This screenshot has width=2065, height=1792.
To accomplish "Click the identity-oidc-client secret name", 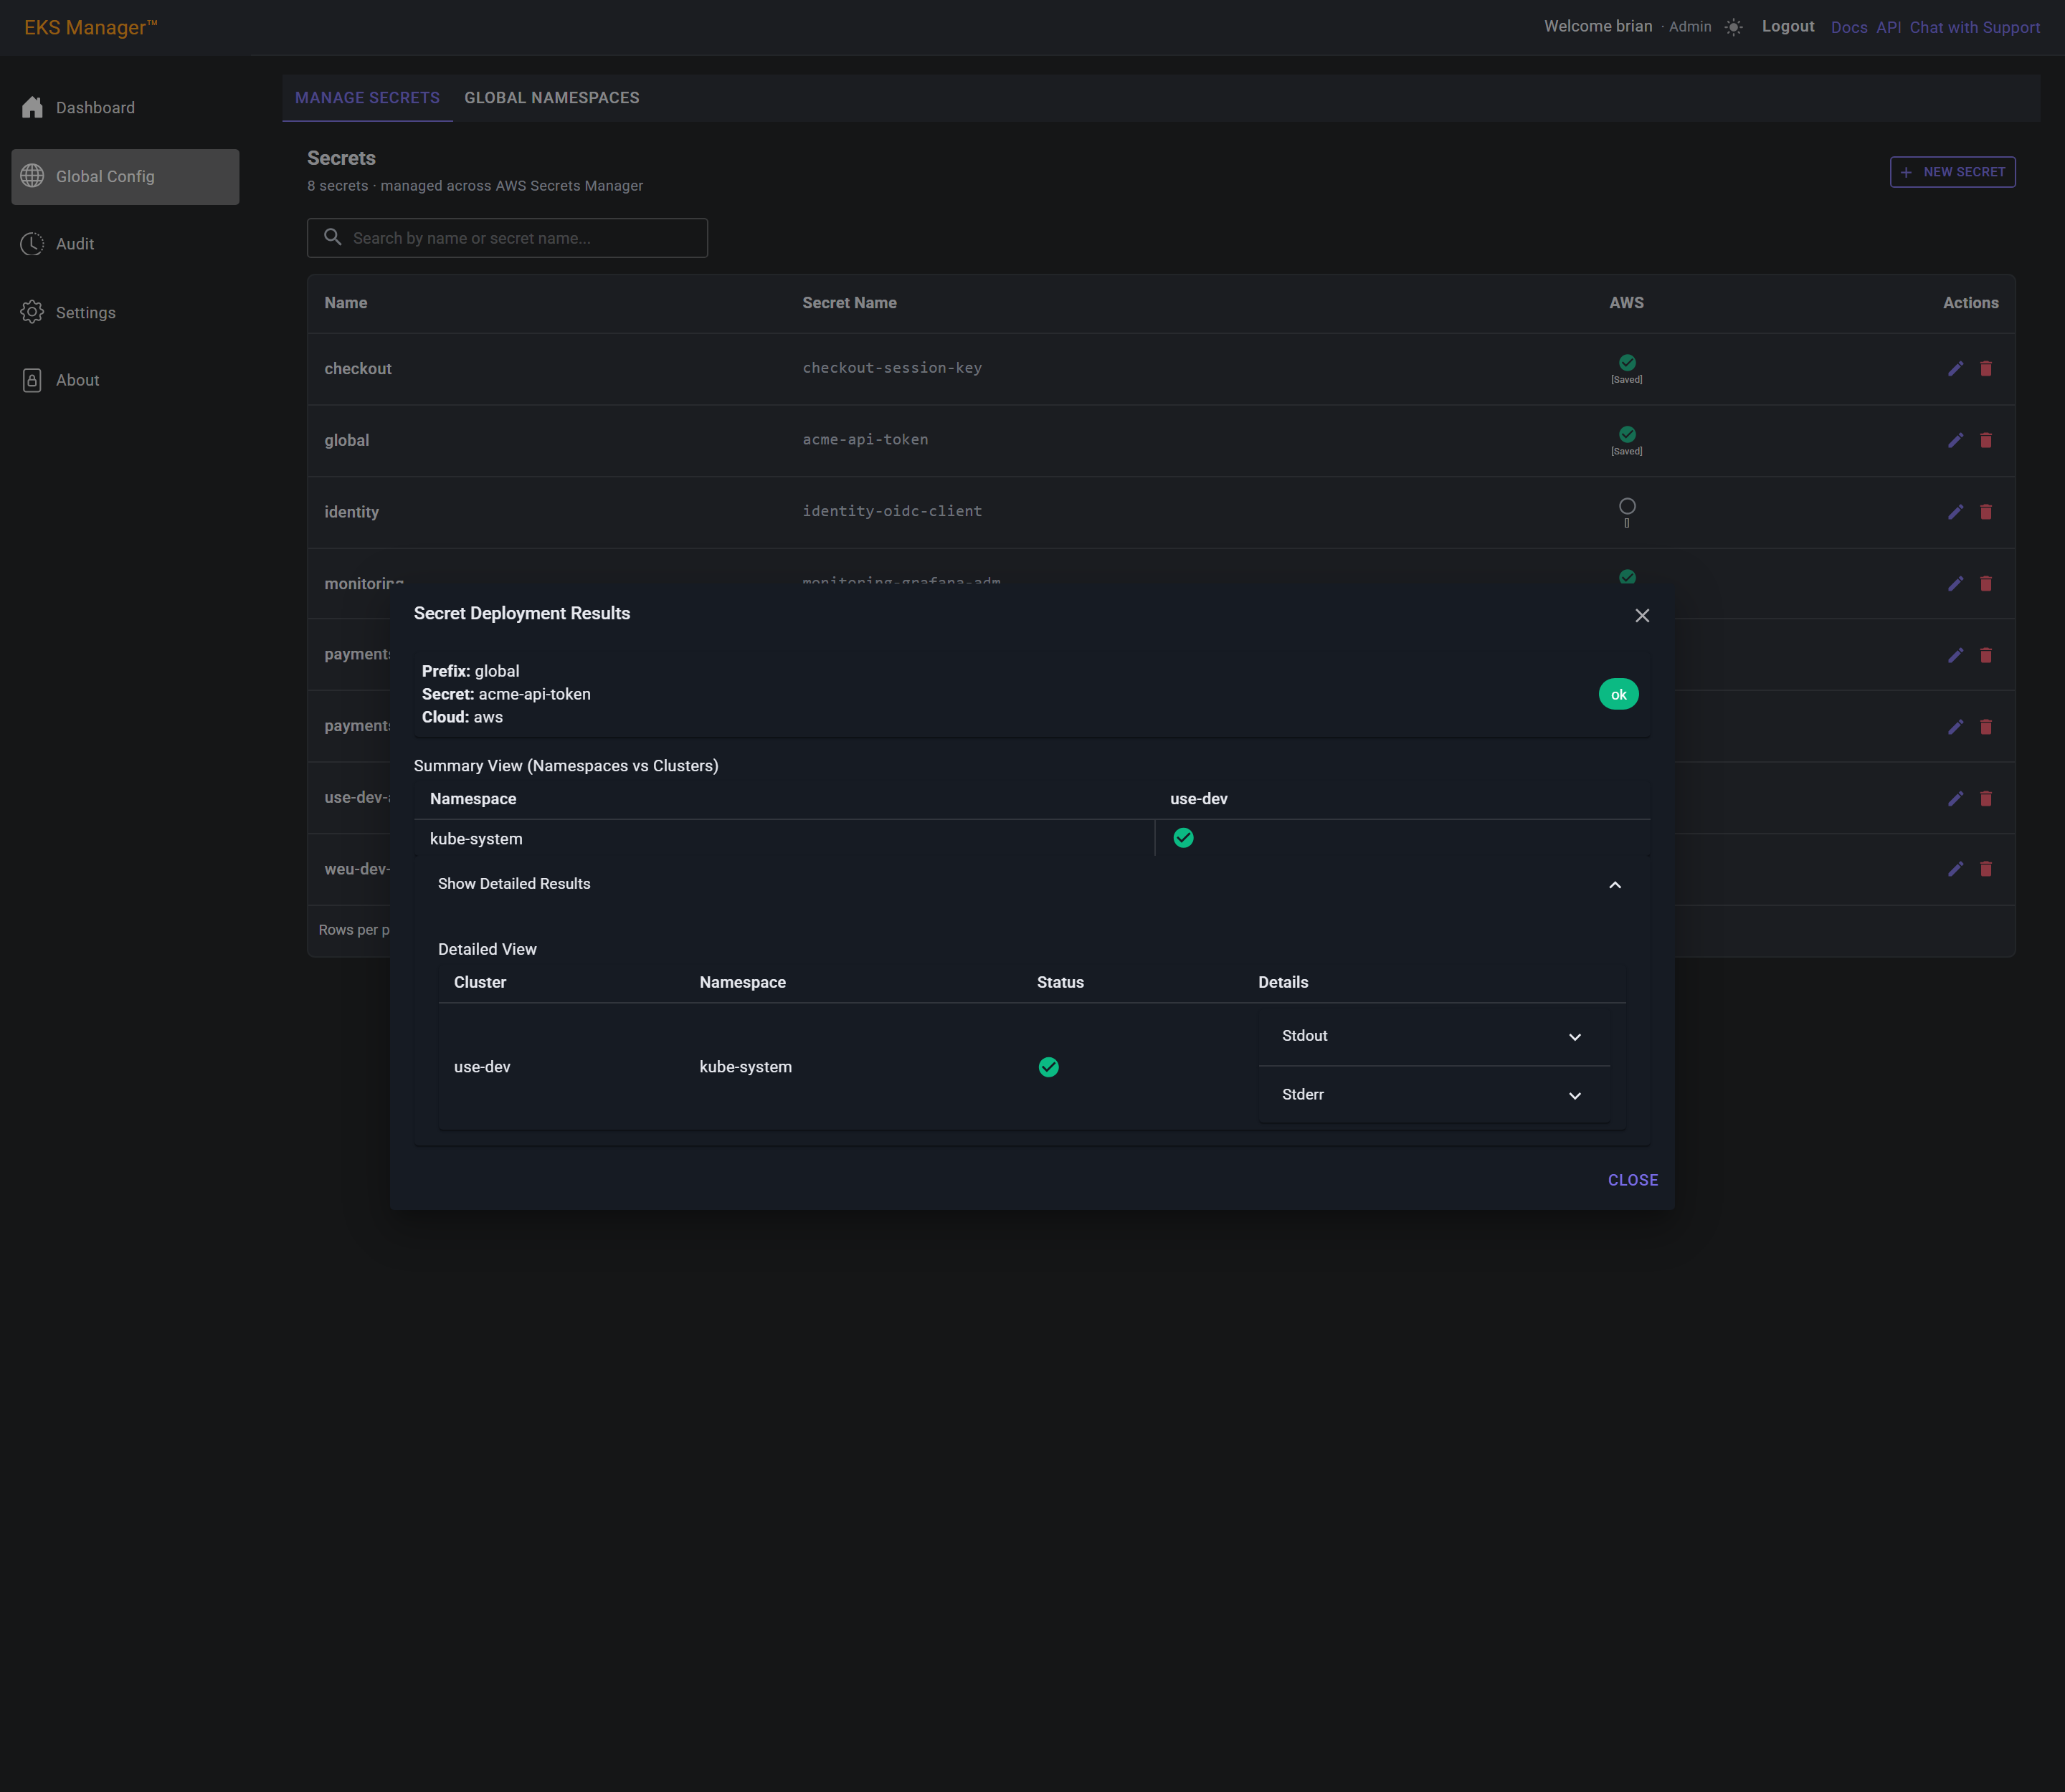I will tap(891, 511).
